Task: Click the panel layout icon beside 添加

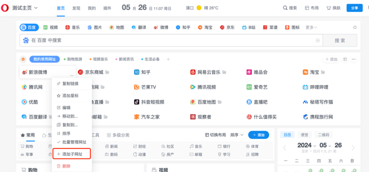Action: click(345, 59)
